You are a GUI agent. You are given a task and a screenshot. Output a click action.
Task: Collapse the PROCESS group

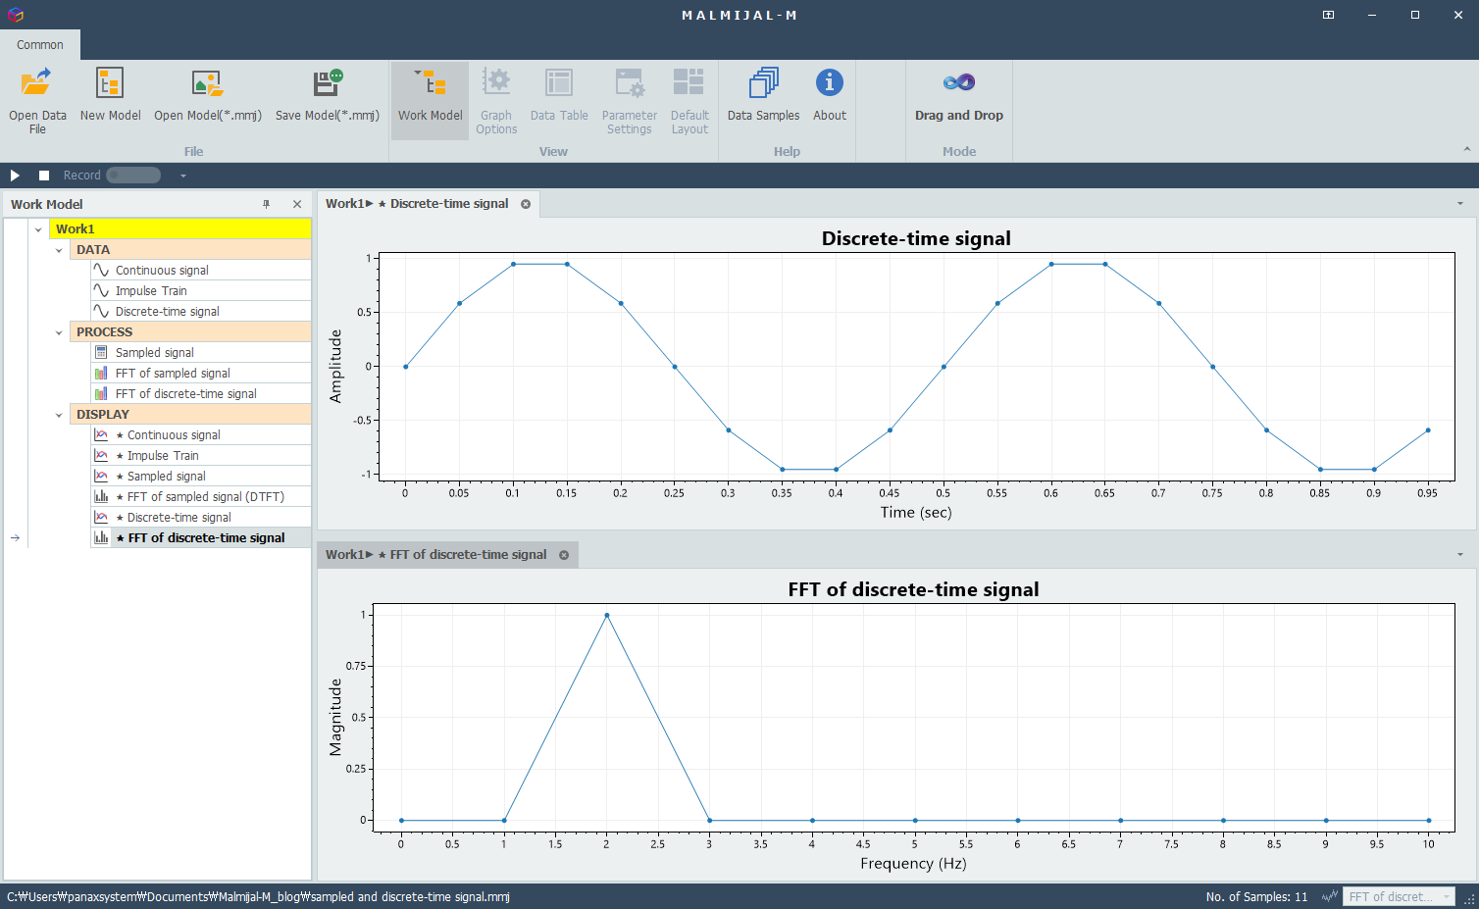pyautogui.click(x=59, y=332)
